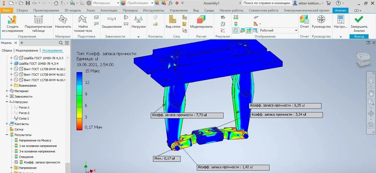Click the Сетка tree item
The image size is (376, 173).
[19, 129]
